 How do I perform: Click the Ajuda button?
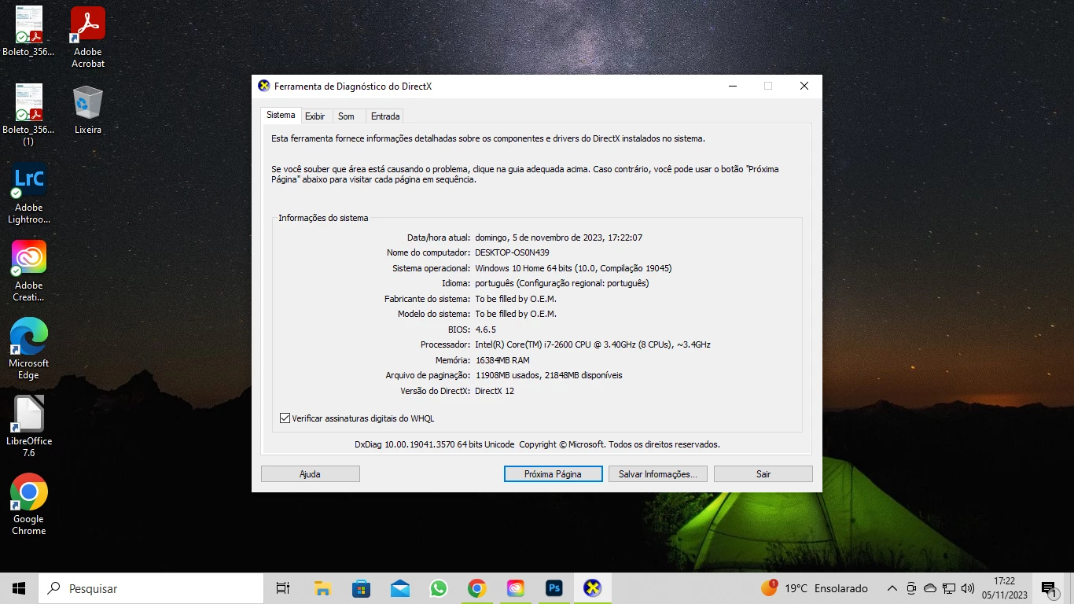click(310, 474)
